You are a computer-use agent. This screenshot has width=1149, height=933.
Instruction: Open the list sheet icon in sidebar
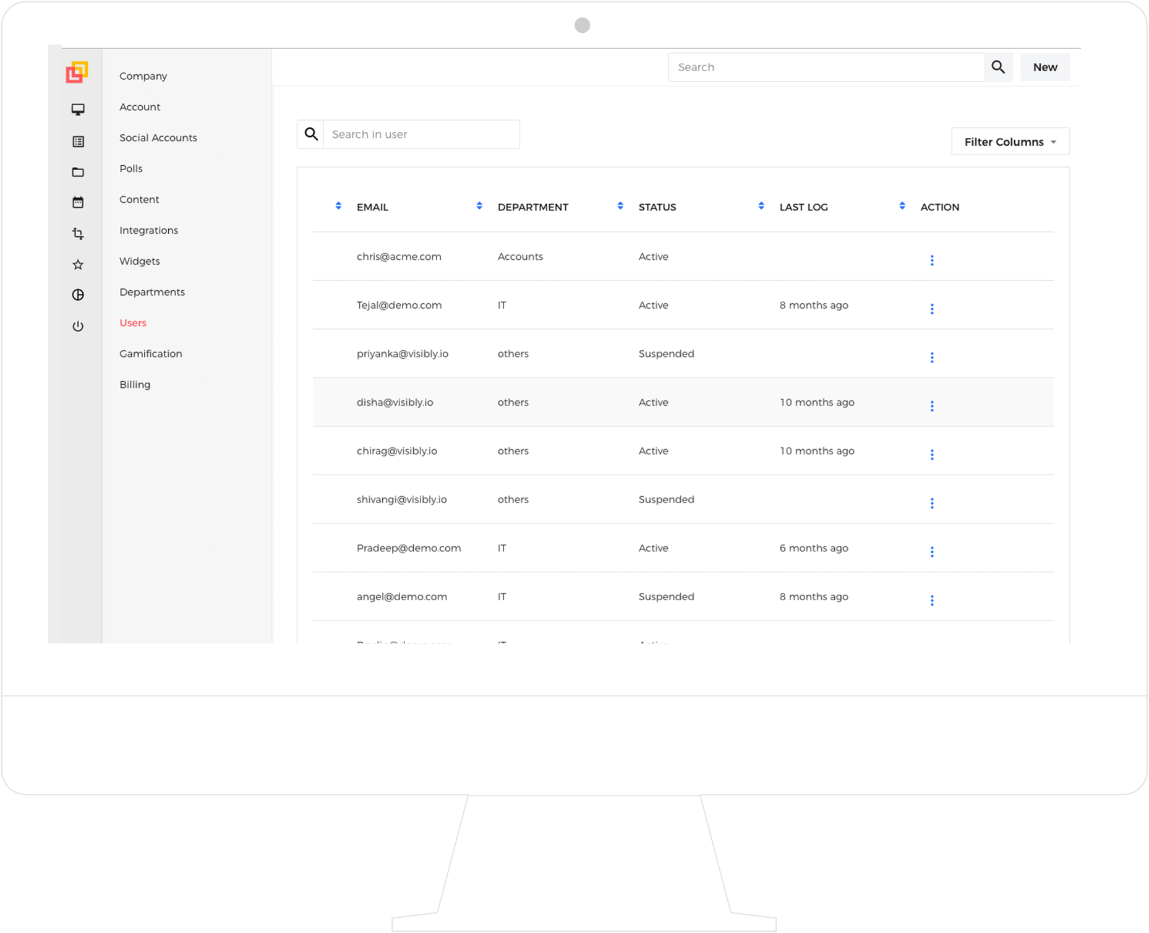coord(78,142)
